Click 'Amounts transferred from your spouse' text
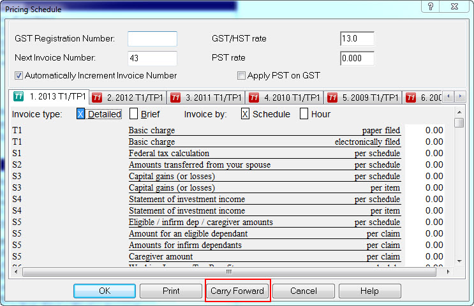The image size is (474, 306). tap(200, 164)
